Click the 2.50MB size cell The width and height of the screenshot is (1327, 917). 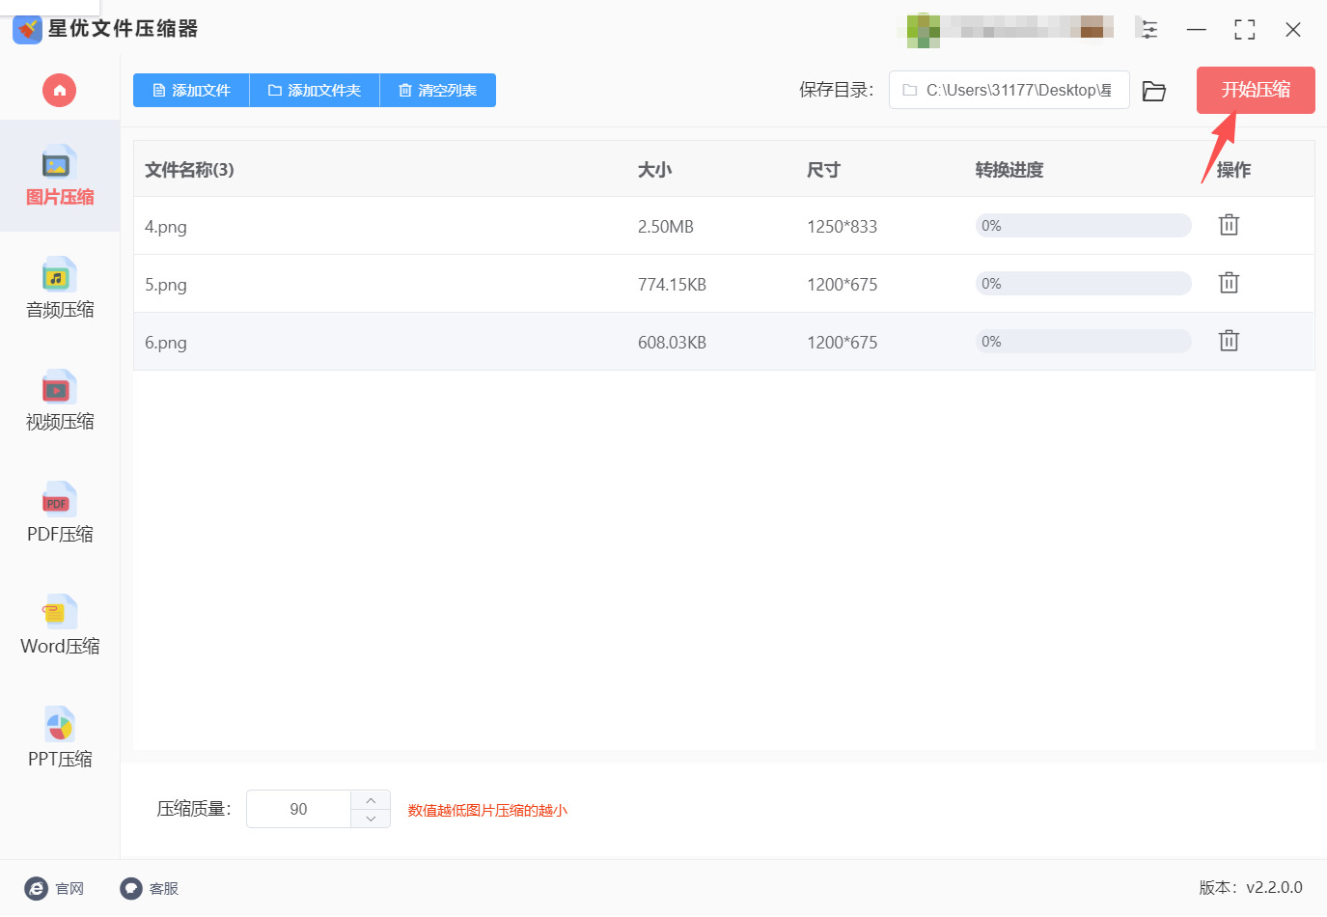point(666,227)
